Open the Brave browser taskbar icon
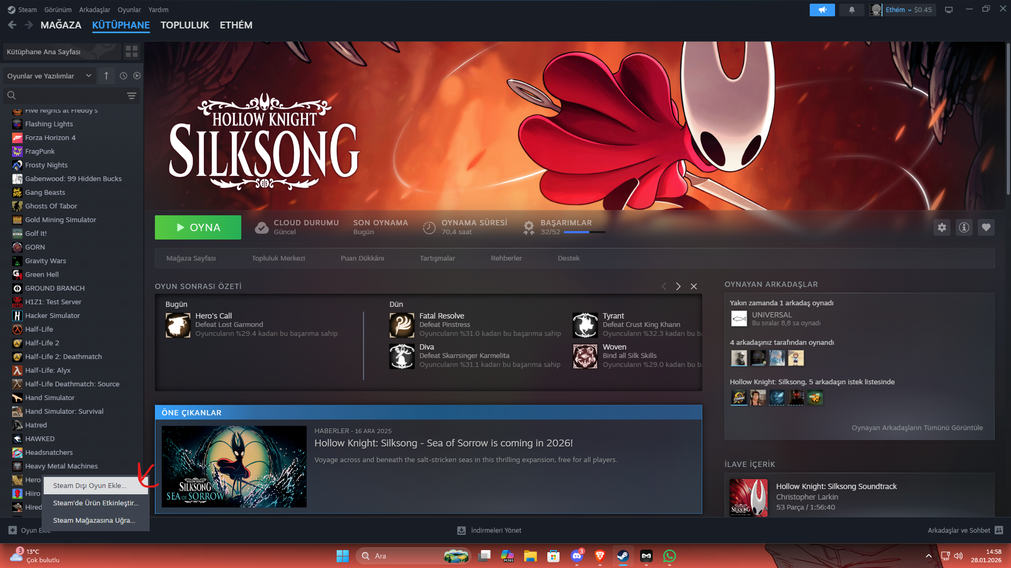Screen dimensions: 1011x568 (x=600, y=556)
